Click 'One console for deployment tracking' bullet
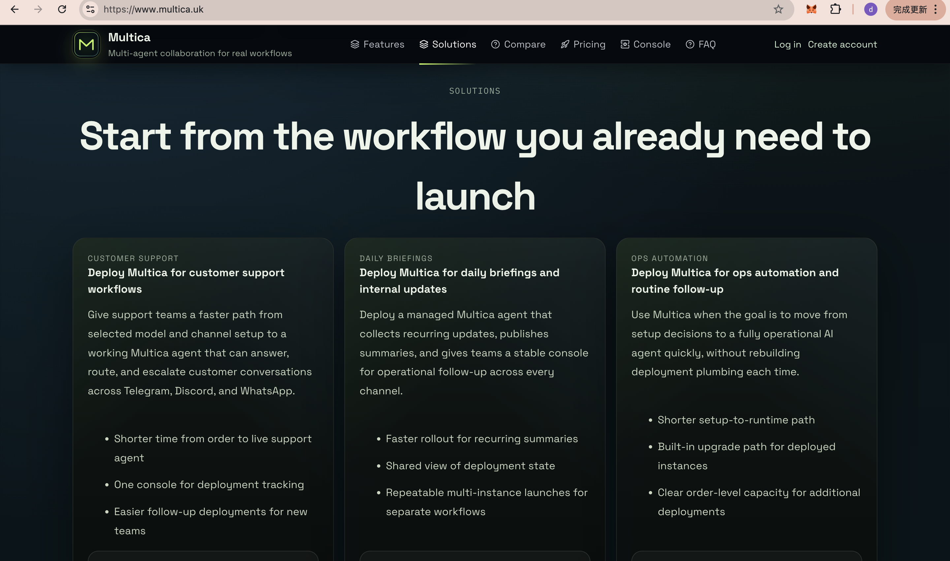This screenshot has width=950, height=561. 209,484
